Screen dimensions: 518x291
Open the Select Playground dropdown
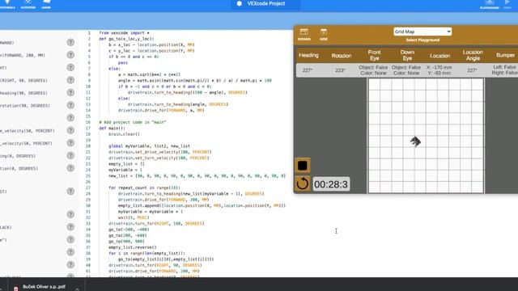(x=422, y=32)
